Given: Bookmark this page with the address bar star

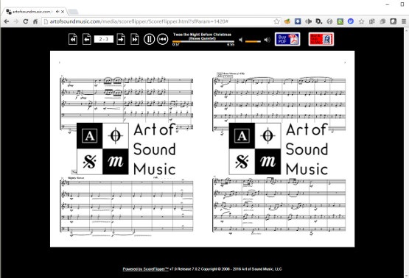Looking at the screenshot, I should tap(276, 21).
